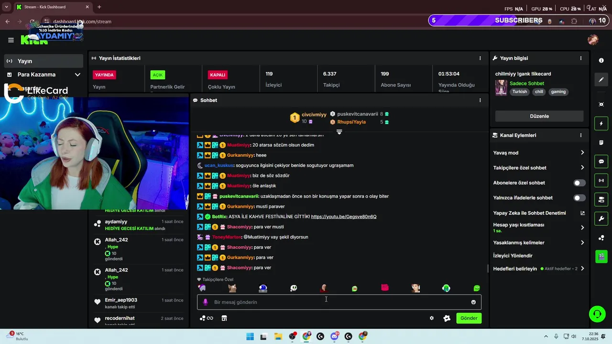Click the badge icon next to Gönder
The width and height of the screenshot is (612, 344).
(447, 318)
